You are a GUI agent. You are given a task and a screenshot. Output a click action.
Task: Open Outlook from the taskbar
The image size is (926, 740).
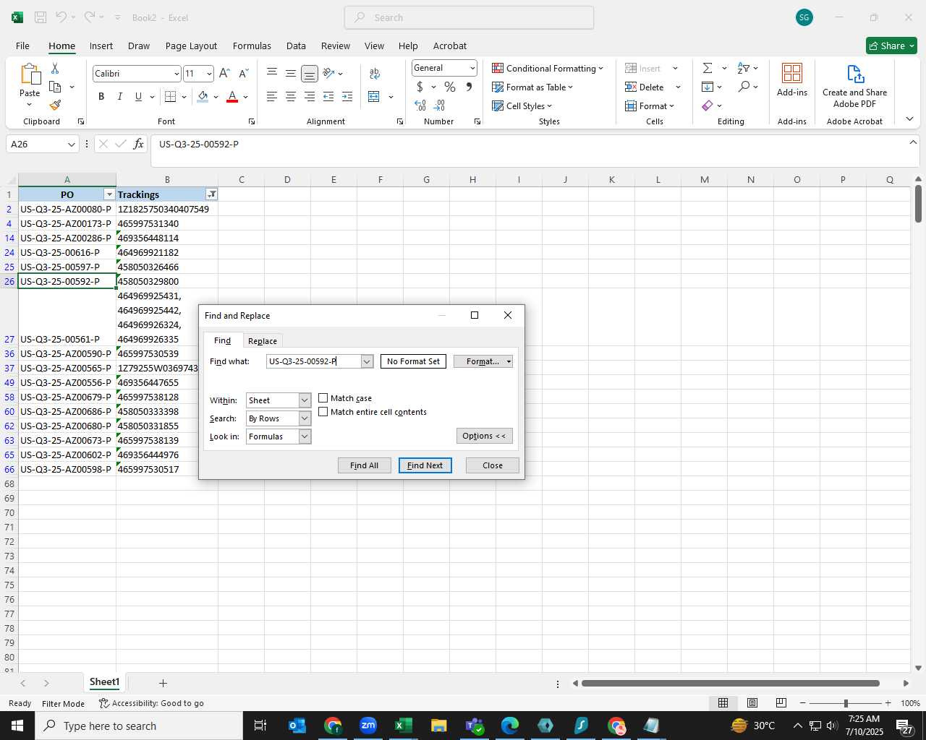(297, 726)
